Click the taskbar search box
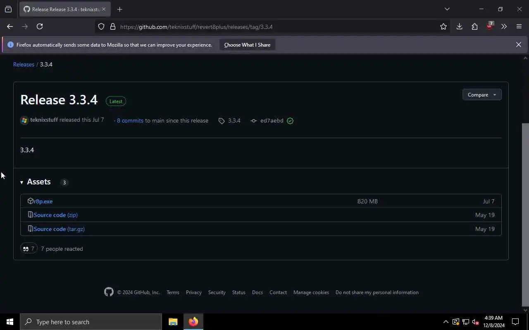The image size is (529, 330). coord(91,322)
